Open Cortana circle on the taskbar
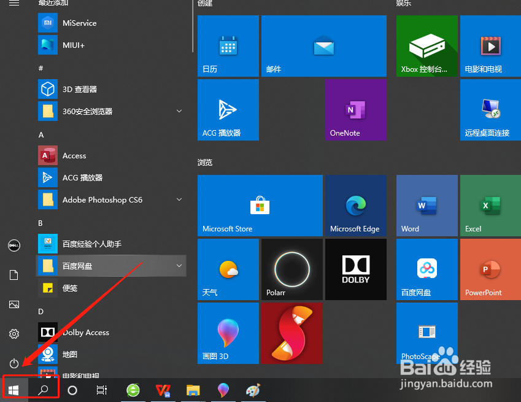Viewport: 521px width, 402px height. [x=72, y=390]
